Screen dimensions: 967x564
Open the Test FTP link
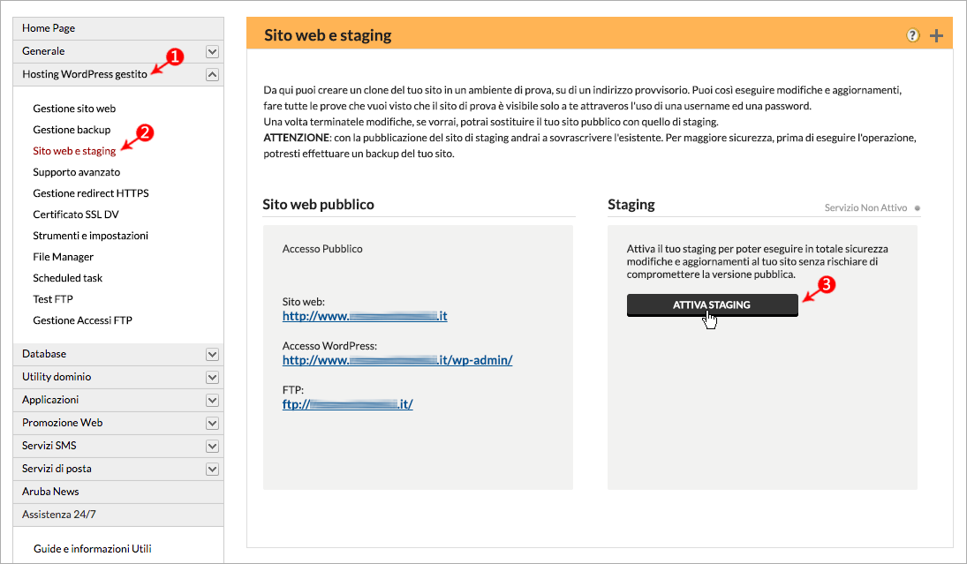pos(52,299)
